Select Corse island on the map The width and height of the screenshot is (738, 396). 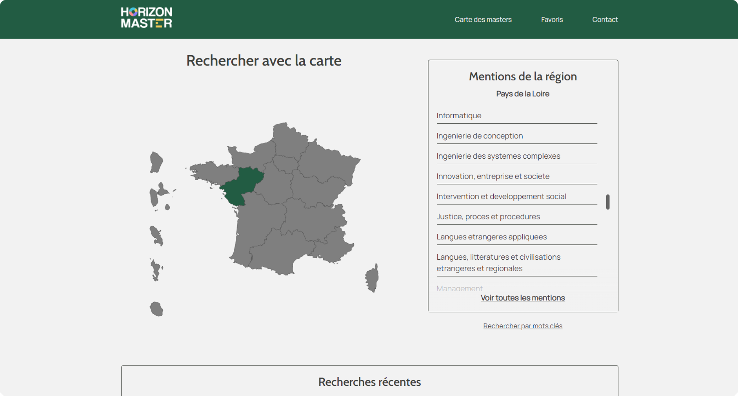coord(372,278)
